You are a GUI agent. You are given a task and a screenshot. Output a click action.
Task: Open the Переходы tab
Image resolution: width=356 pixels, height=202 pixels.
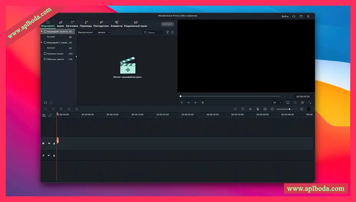tap(86, 24)
